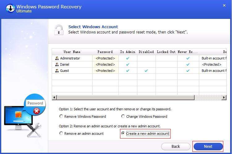This screenshot has height=154, width=232.
Task: Click the Disabled column header
Action: pos(146,52)
